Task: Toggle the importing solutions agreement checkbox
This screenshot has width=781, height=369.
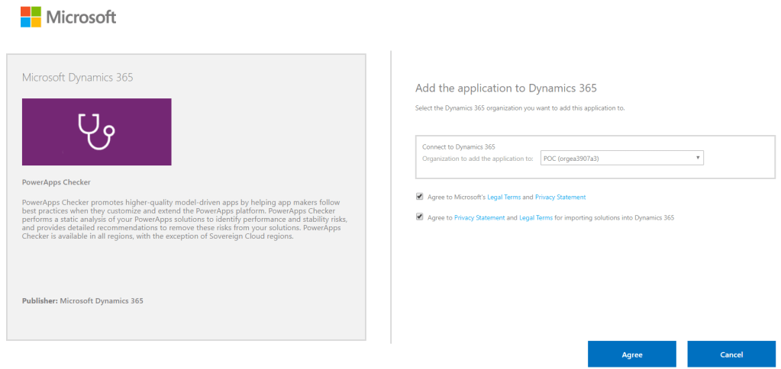Action: [419, 217]
